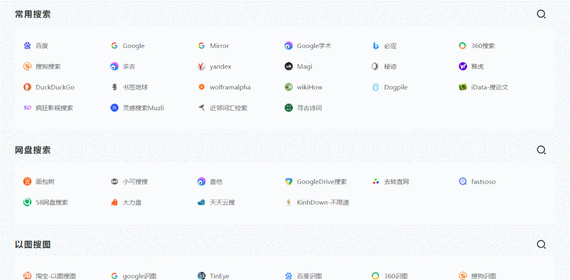Click the KinhDown-不限速 icon
This screenshot has height=280, width=570.
[x=288, y=202]
